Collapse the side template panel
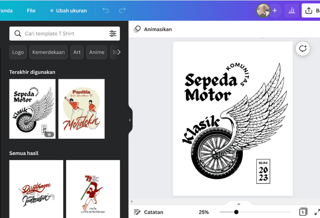The image size is (320, 218). point(130,120)
